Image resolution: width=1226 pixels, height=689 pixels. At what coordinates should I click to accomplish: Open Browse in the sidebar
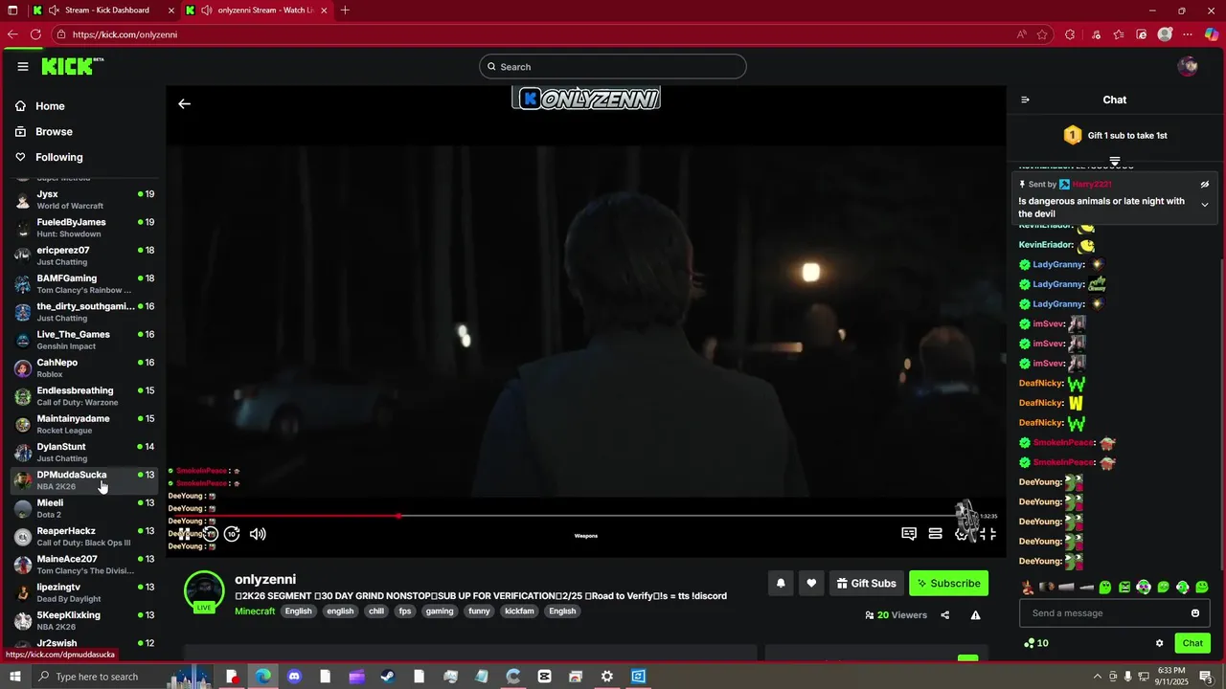[x=54, y=132]
